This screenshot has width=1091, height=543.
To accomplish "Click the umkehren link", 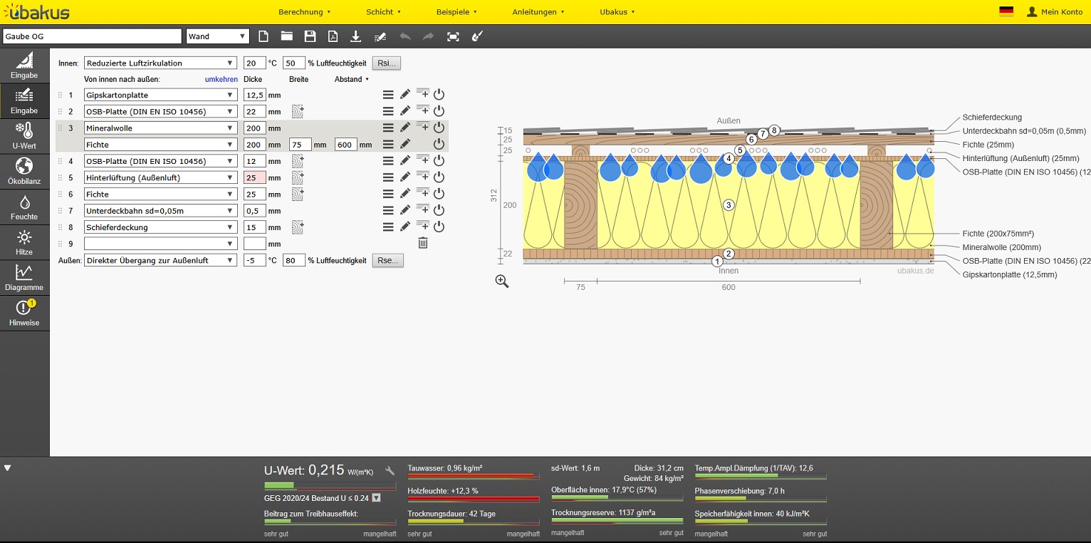I will point(221,79).
